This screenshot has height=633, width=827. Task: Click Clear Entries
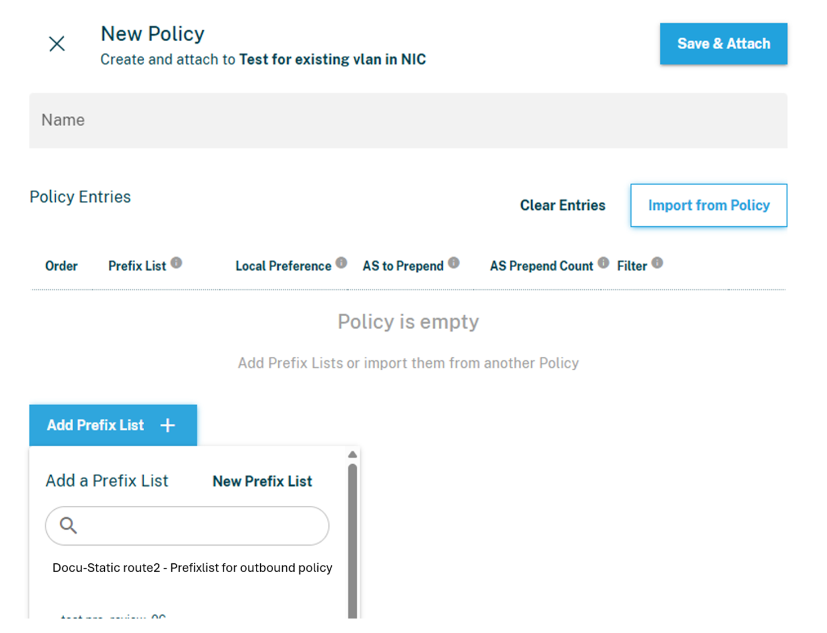(x=562, y=205)
